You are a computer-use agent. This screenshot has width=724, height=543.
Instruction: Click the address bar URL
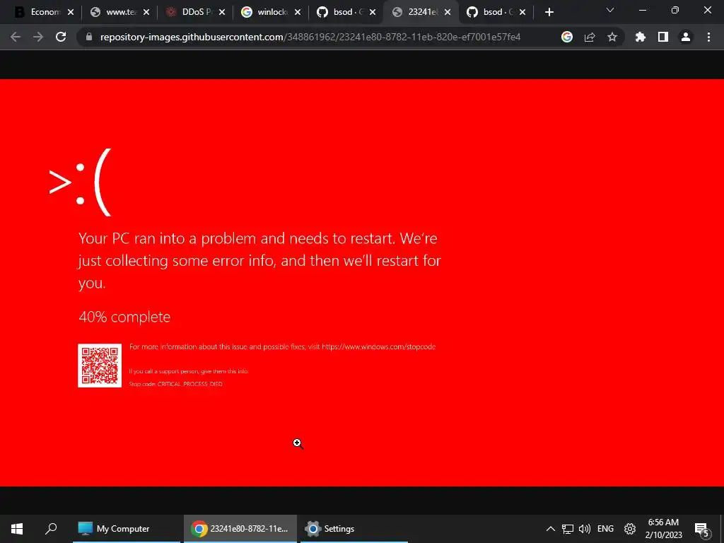[x=310, y=37]
